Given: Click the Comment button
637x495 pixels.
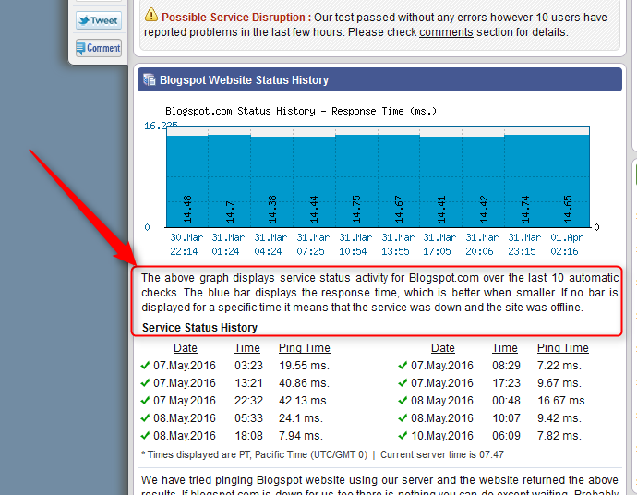Looking at the screenshot, I should pyautogui.click(x=99, y=48).
